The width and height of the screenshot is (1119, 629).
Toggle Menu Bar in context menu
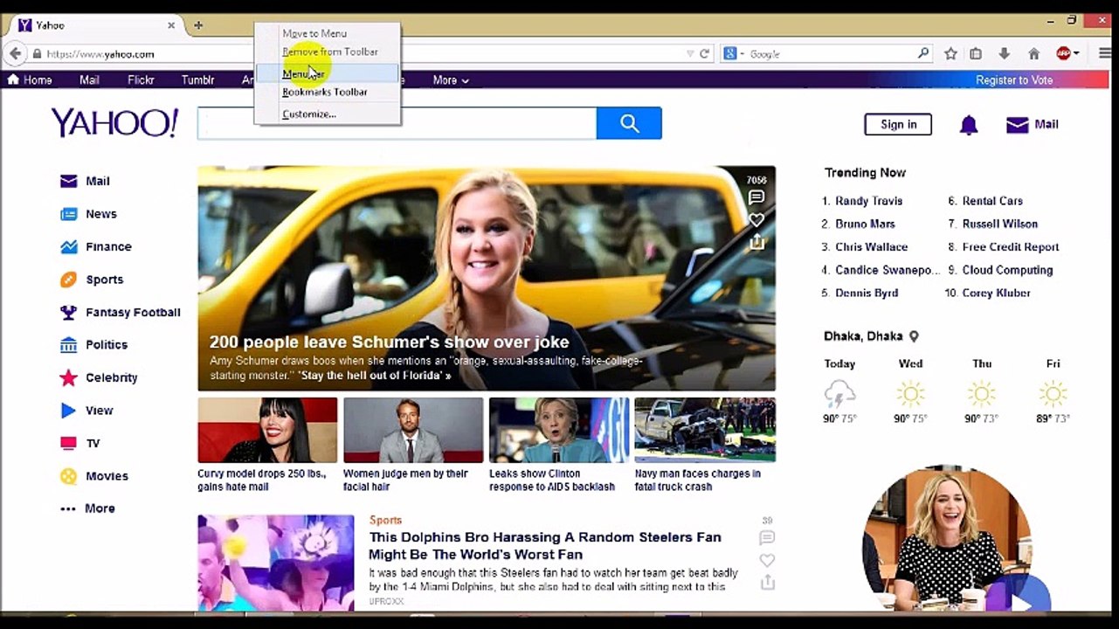[x=328, y=74]
